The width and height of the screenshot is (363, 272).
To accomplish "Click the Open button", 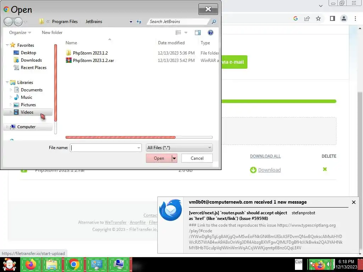I will coord(159,158).
